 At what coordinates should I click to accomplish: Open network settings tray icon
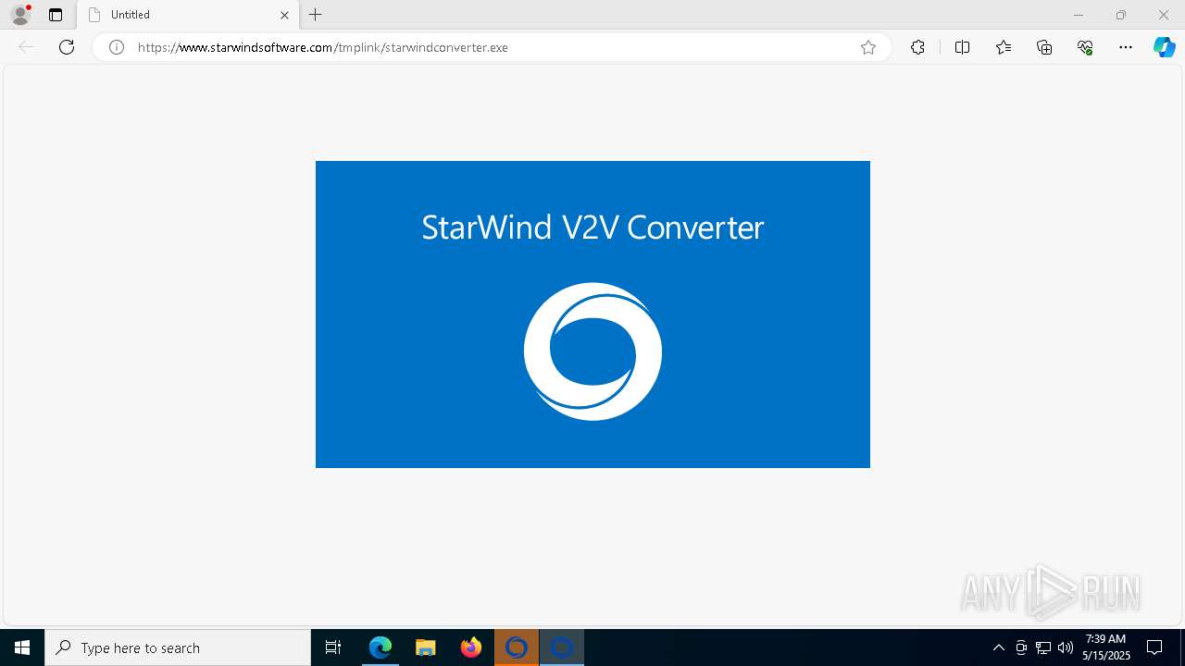tap(1043, 647)
